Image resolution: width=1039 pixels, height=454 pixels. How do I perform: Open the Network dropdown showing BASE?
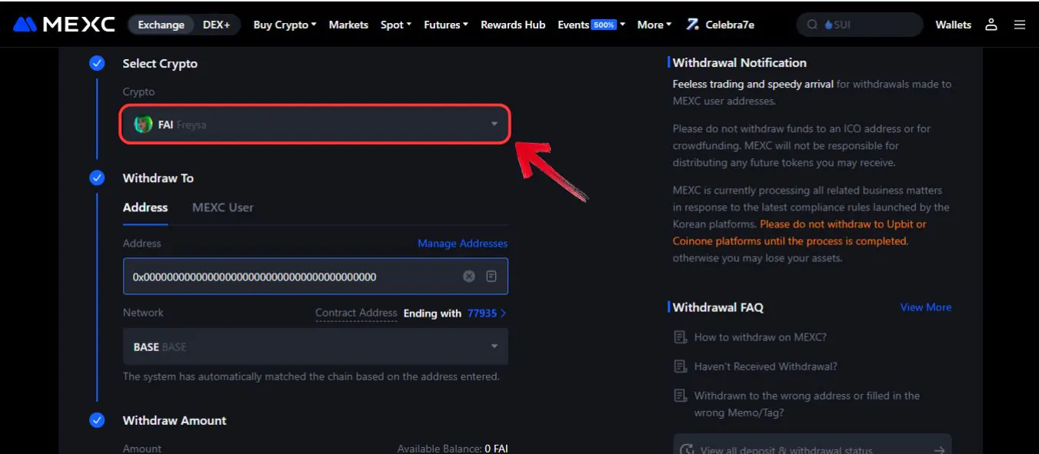pyautogui.click(x=315, y=346)
